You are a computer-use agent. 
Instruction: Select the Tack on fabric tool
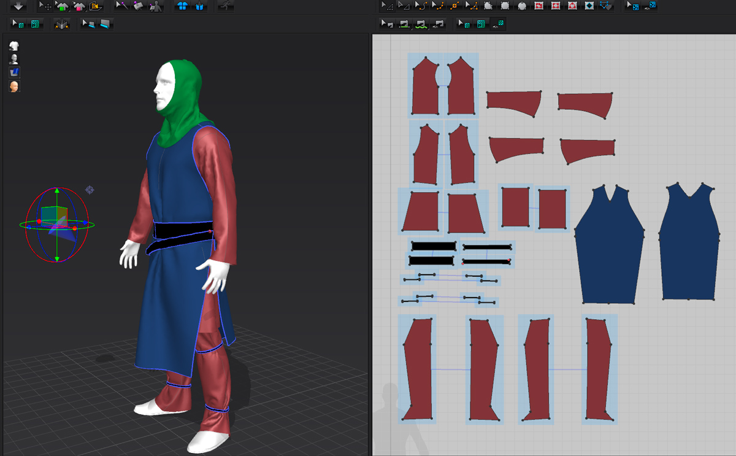[x=139, y=6]
